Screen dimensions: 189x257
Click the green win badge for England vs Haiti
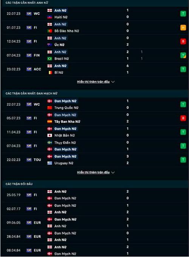pyautogui.click(x=183, y=14)
